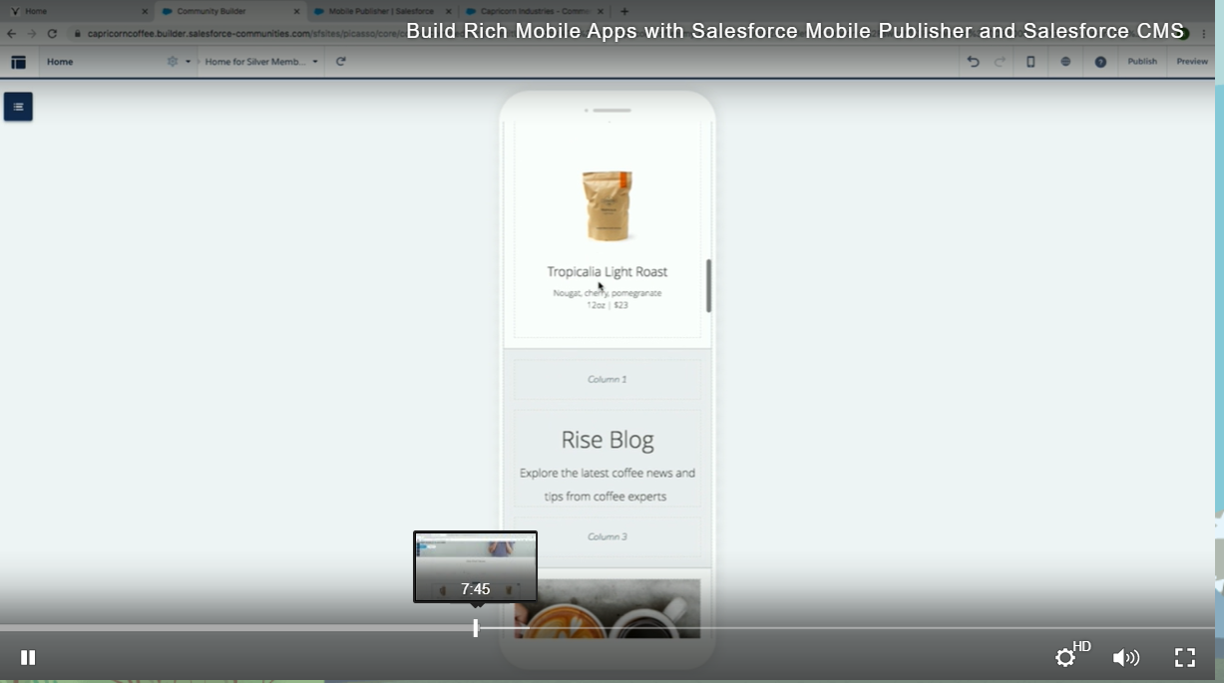The height and width of the screenshot is (683, 1224).
Task: Select the Column 3 placeholder region
Action: point(607,536)
